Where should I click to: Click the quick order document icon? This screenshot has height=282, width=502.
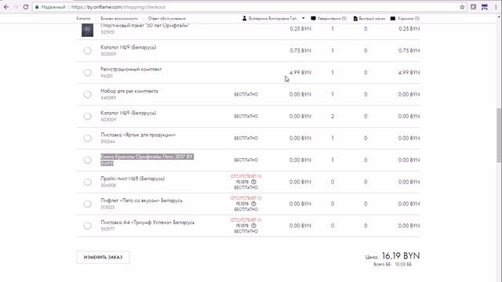[355, 19]
